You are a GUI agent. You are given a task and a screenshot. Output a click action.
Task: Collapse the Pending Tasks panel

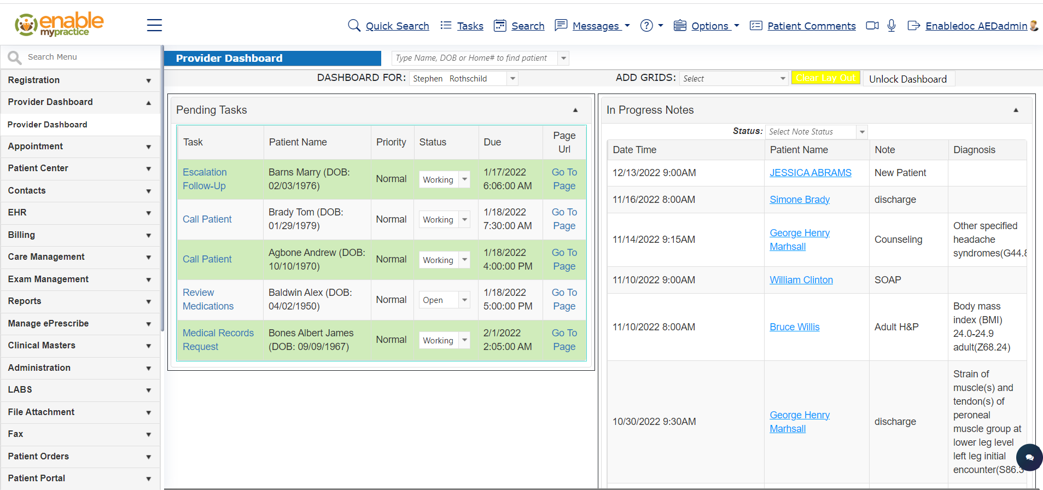(575, 110)
